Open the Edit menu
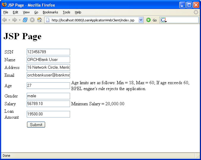Image resolution: width=201 pixels, height=160 pixels. pyautogui.click(x=15, y=12)
